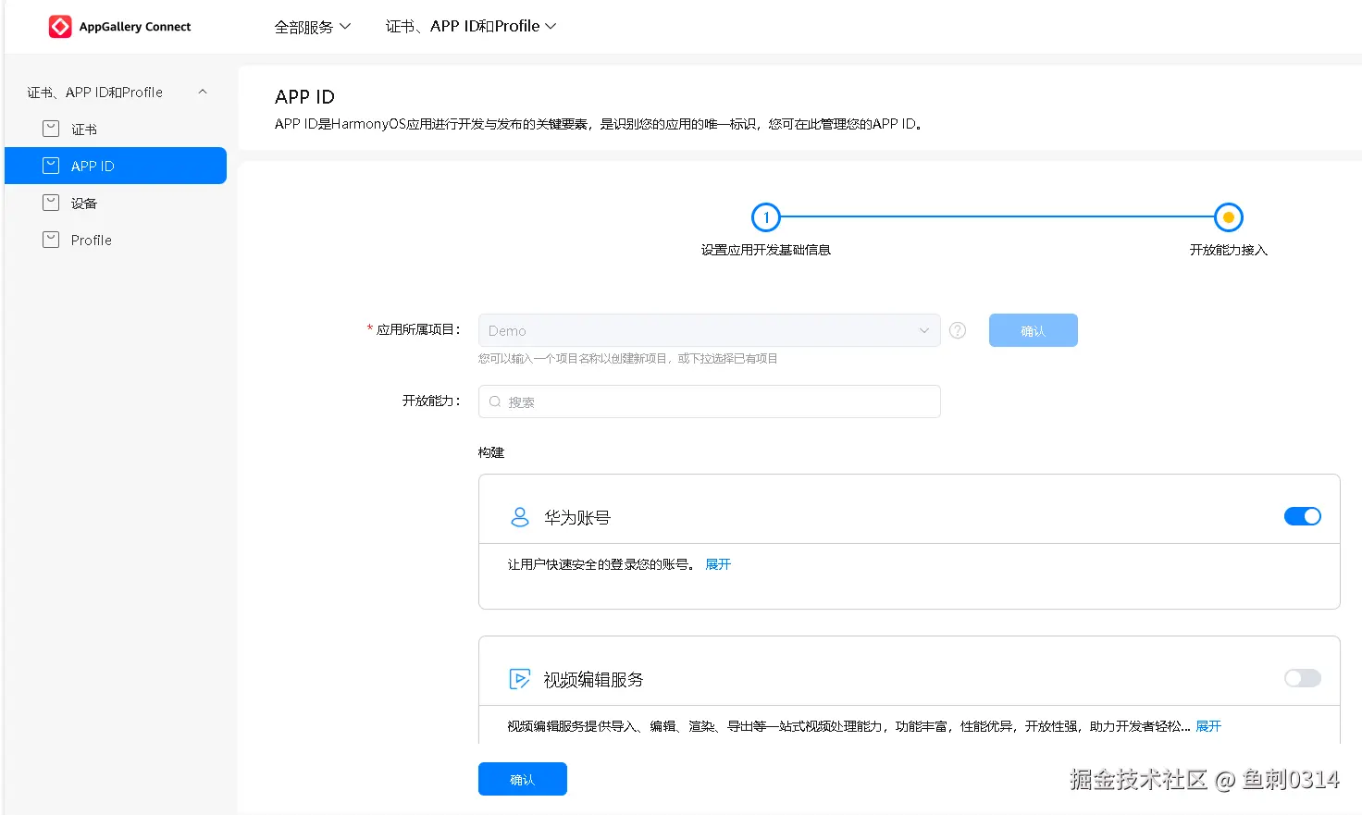Viewport: 1362px width, 815px height.
Task: Click the 视频编辑服务 card title
Action: (593, 680)
